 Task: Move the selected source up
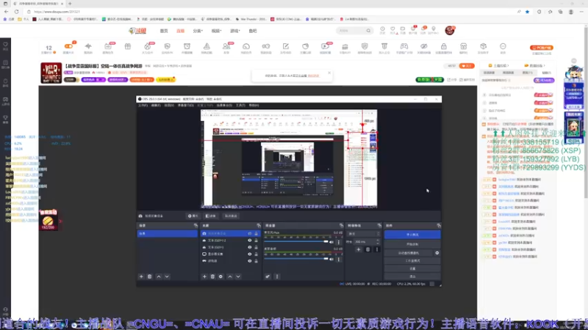click(230, 276)
